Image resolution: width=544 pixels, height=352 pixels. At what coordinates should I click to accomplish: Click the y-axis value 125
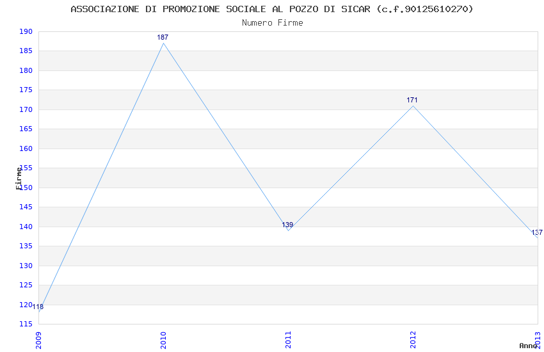26,285
